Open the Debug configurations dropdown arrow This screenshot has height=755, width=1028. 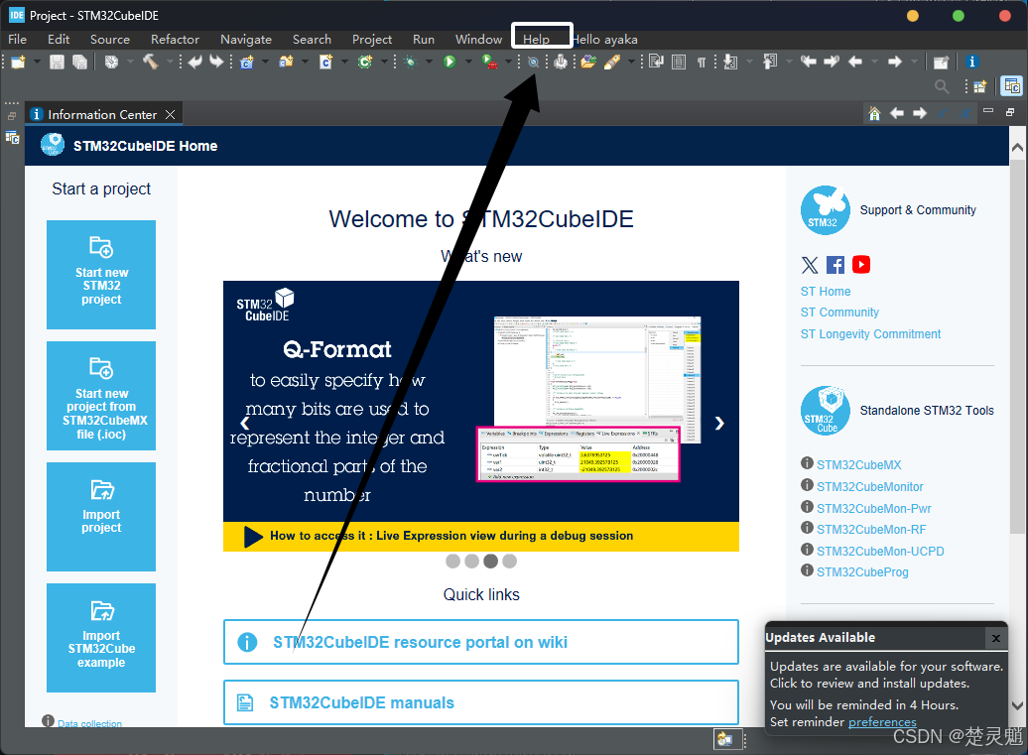tap(430, 62)
